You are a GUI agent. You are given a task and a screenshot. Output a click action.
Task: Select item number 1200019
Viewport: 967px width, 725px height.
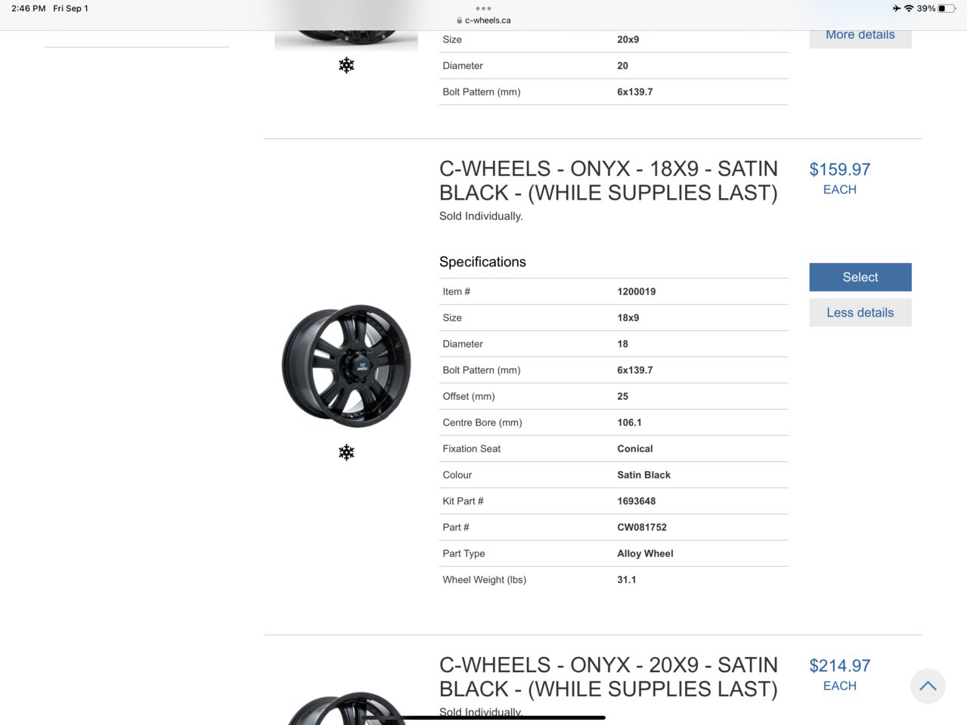[636, 291]
